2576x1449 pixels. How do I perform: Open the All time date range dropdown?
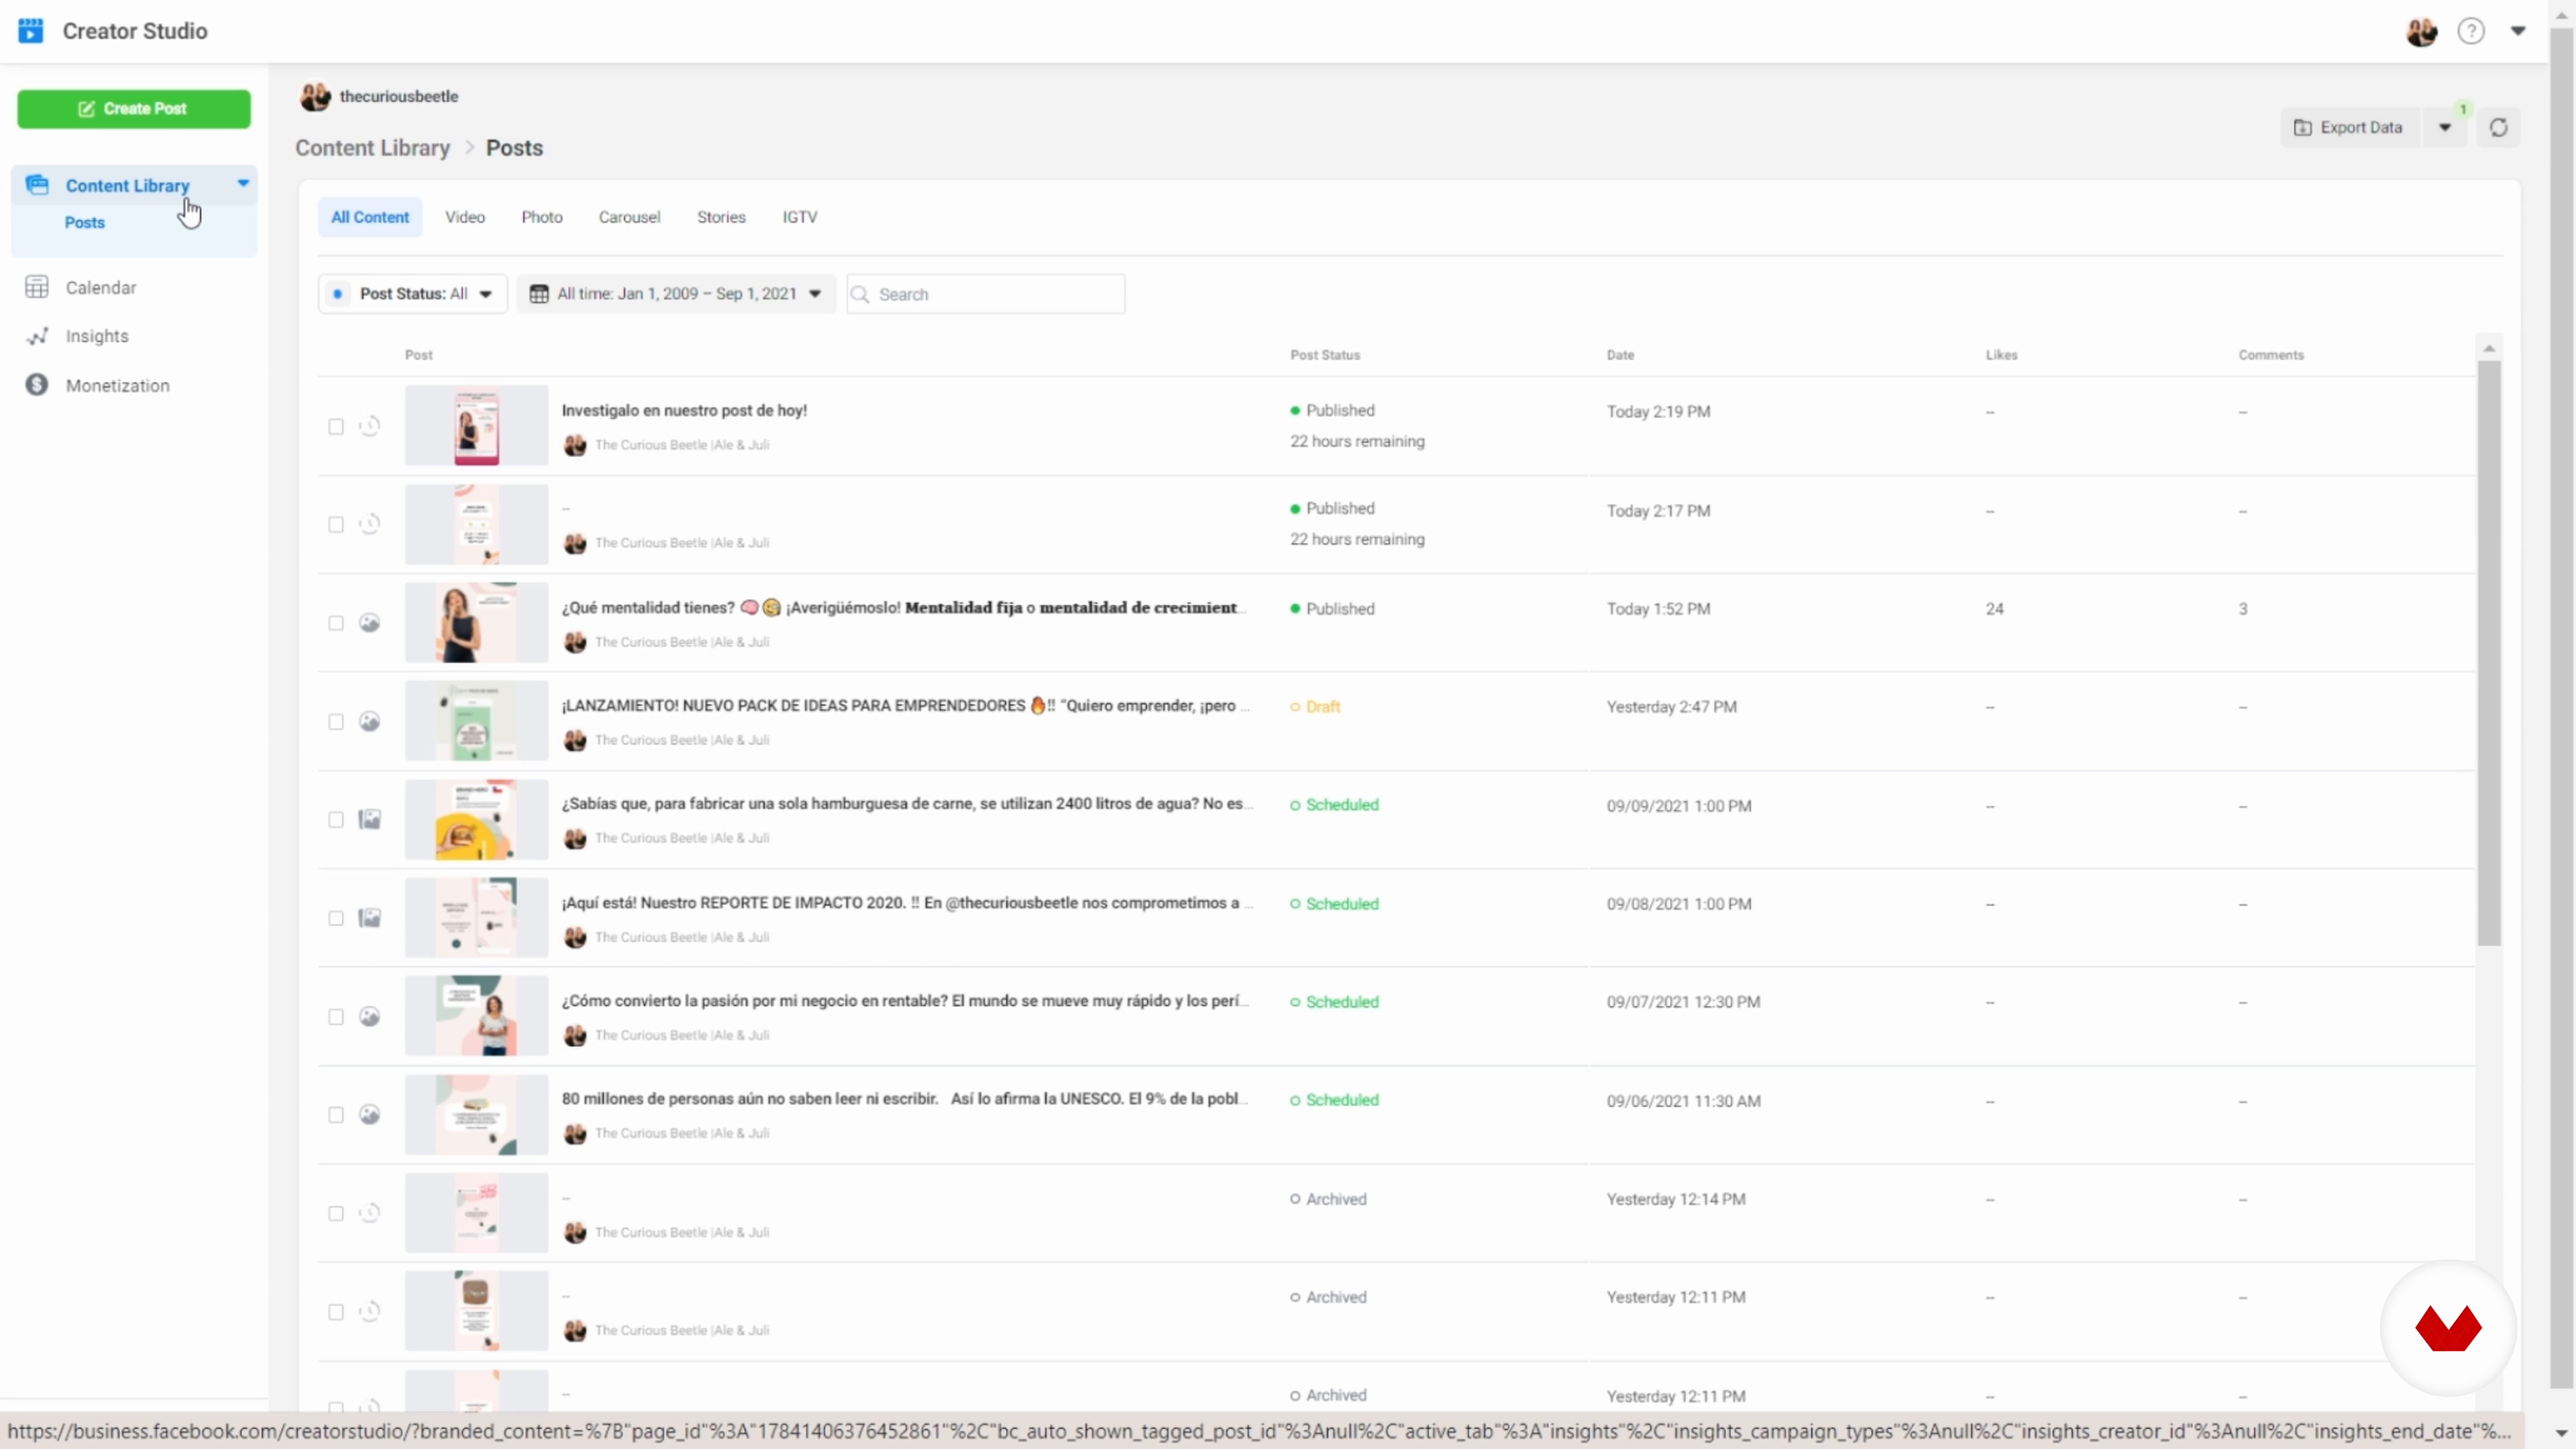pos(677,294)
